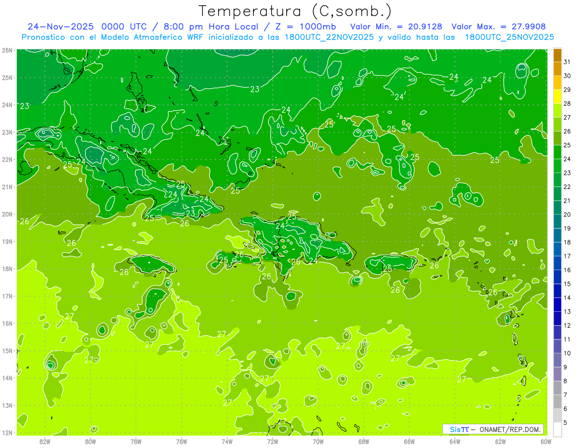The width and height of the screenshot is (580, 448).
Task: Click color scale label "29"
Action: (567, 90)
